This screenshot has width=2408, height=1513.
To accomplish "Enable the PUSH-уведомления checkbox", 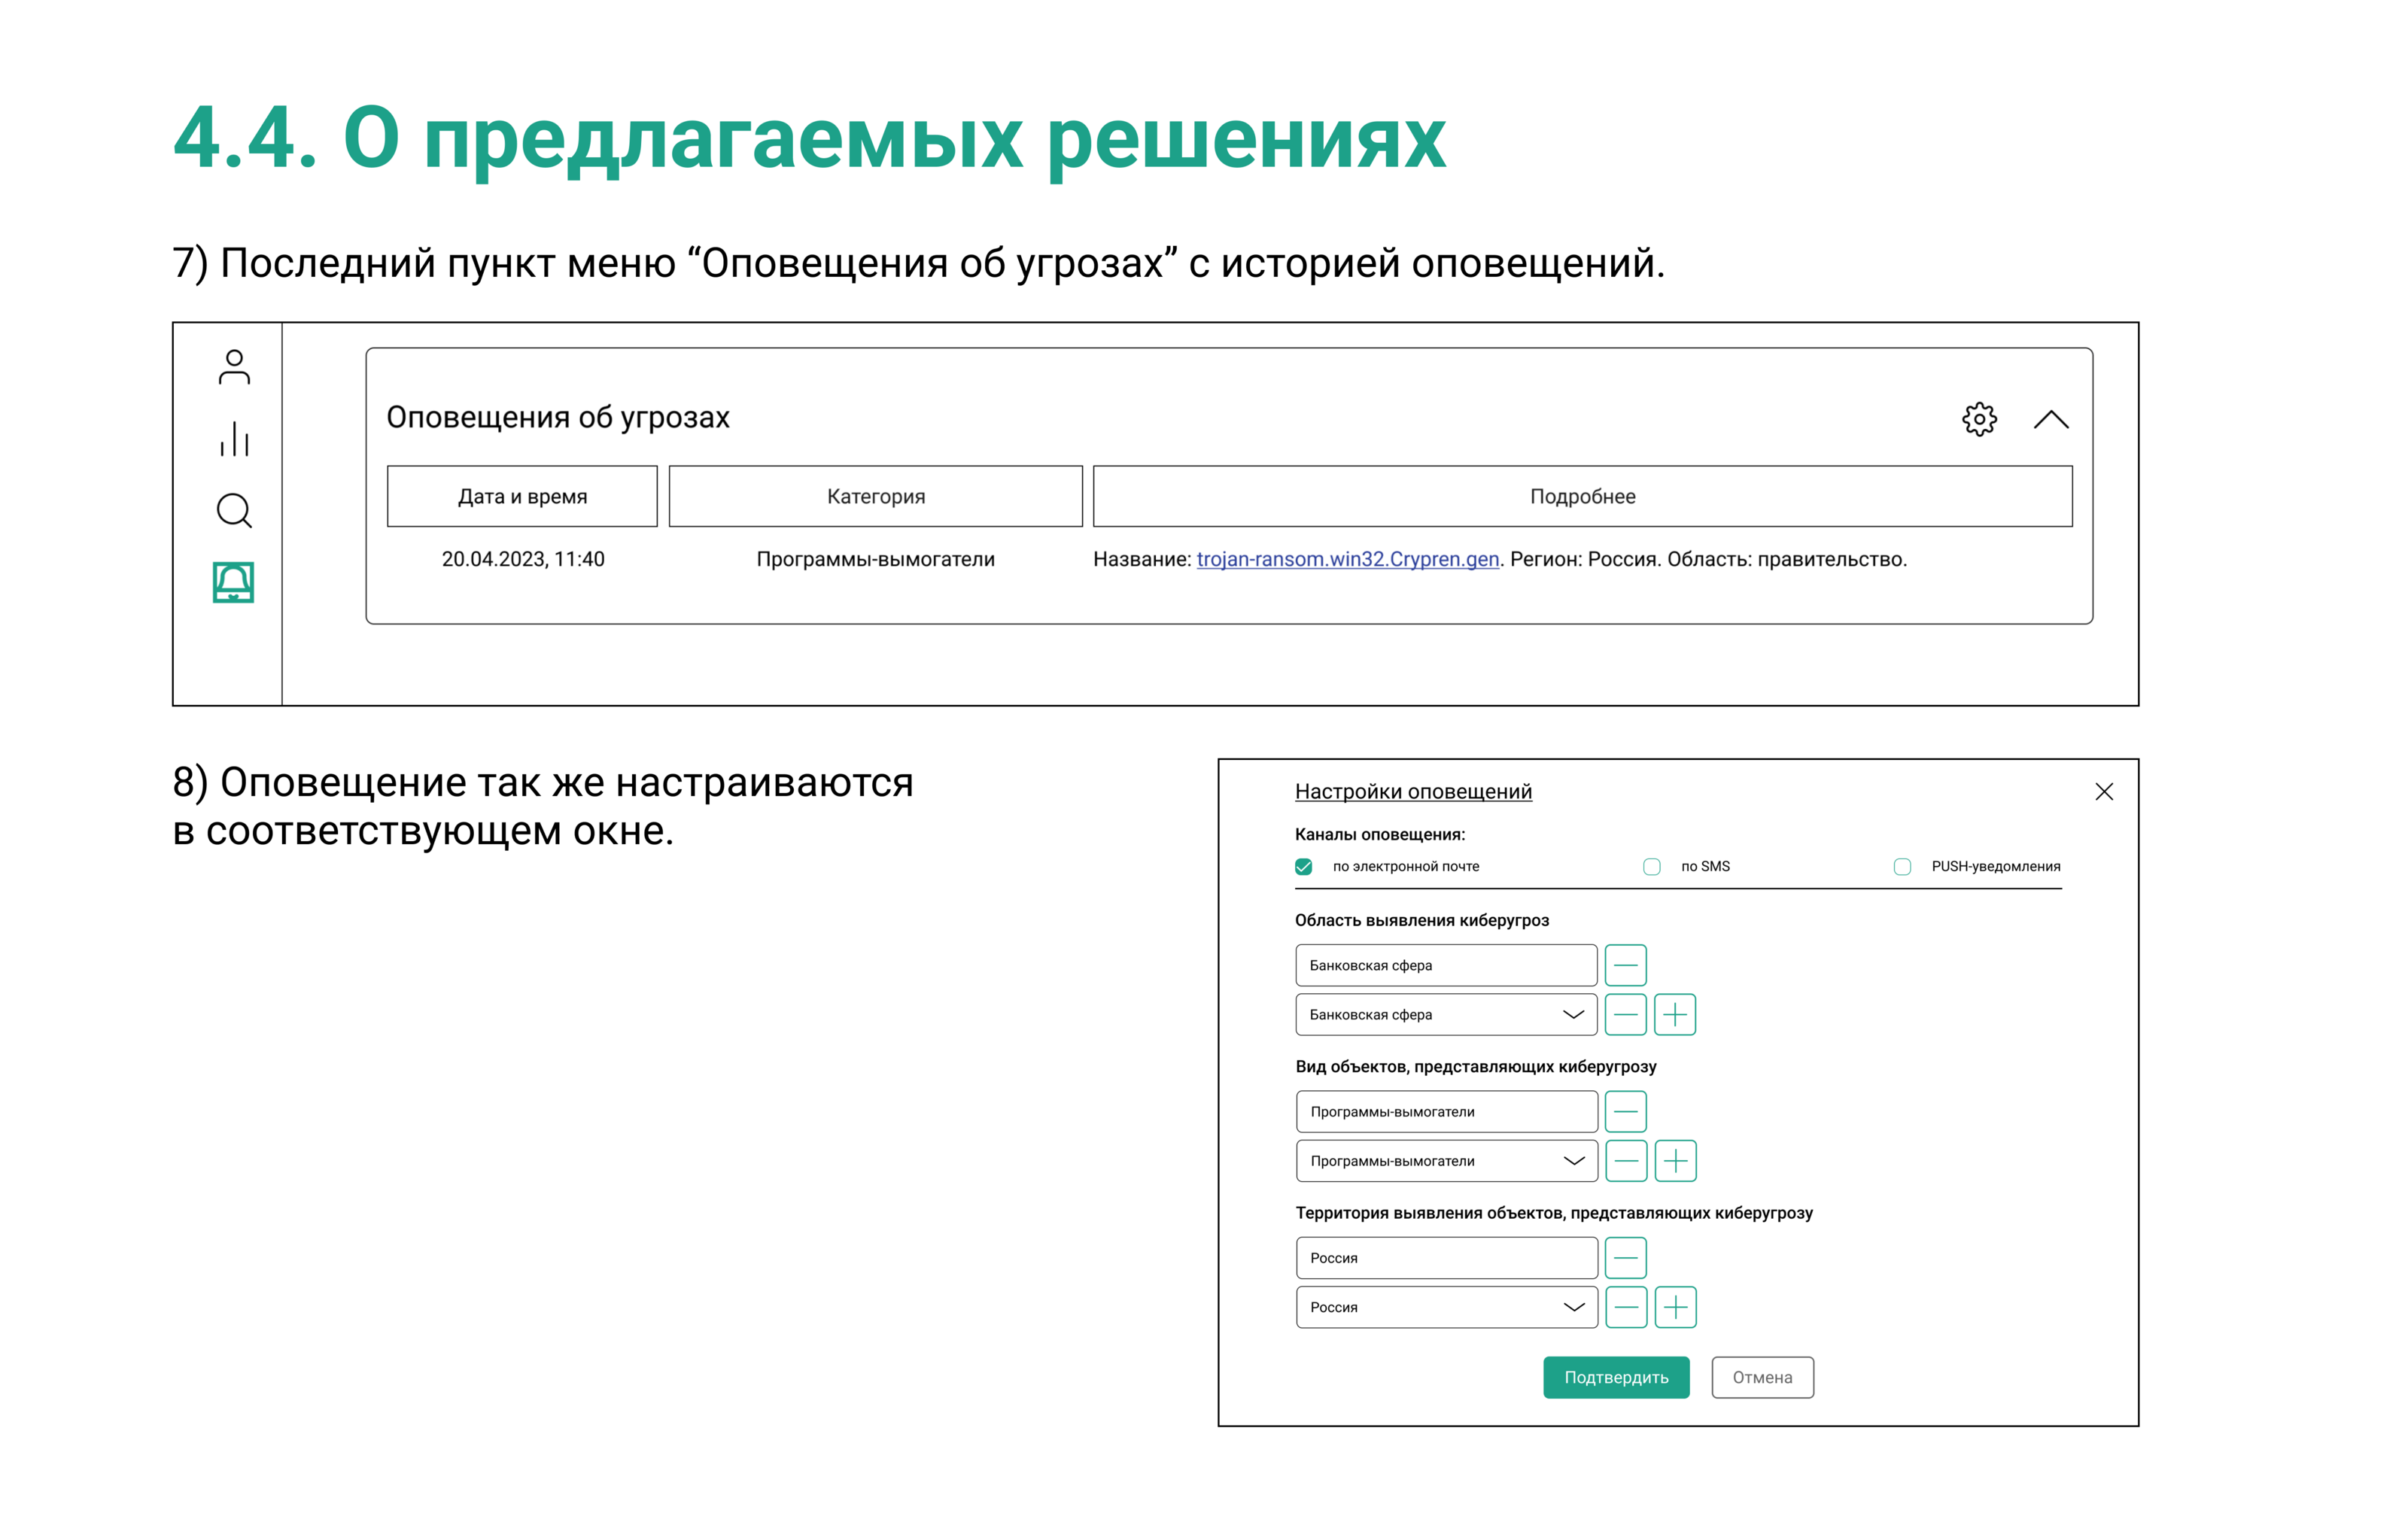I will click(x=1902, y=866).
